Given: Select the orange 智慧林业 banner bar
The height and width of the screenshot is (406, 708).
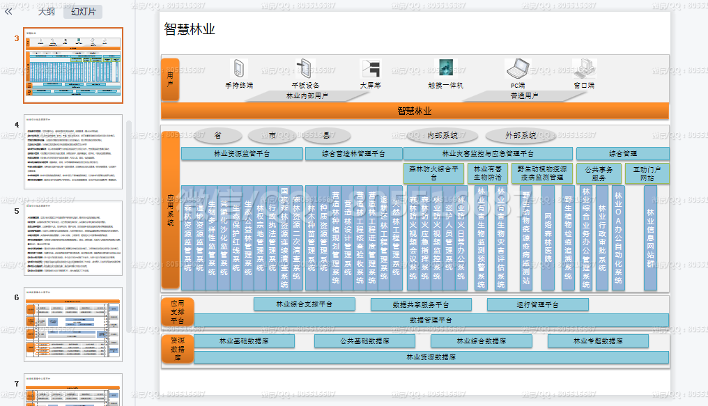Looking at the screenshot, I should pyautogui.click(x=415, y=111).
